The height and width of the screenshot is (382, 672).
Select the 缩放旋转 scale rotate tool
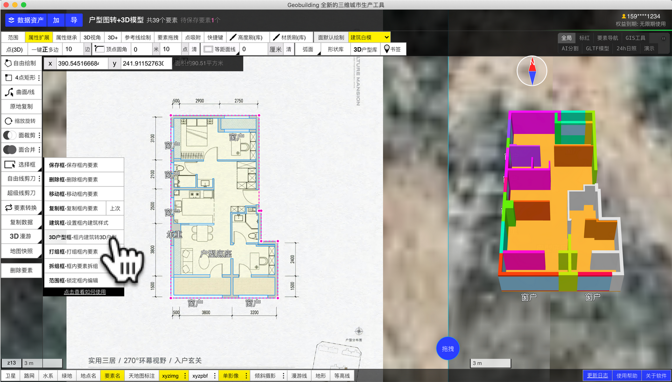tap(21, 121)
